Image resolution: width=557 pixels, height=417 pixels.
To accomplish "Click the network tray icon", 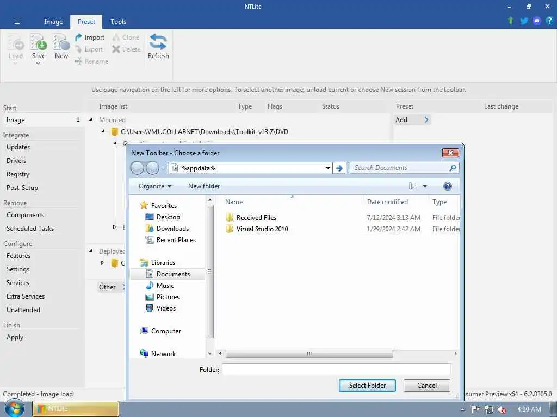I will point(489,409).
